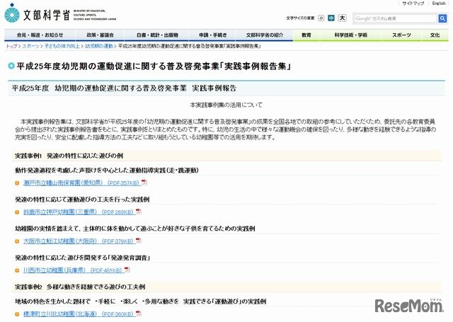Click the MEXT logo at top left

[60, 14]
